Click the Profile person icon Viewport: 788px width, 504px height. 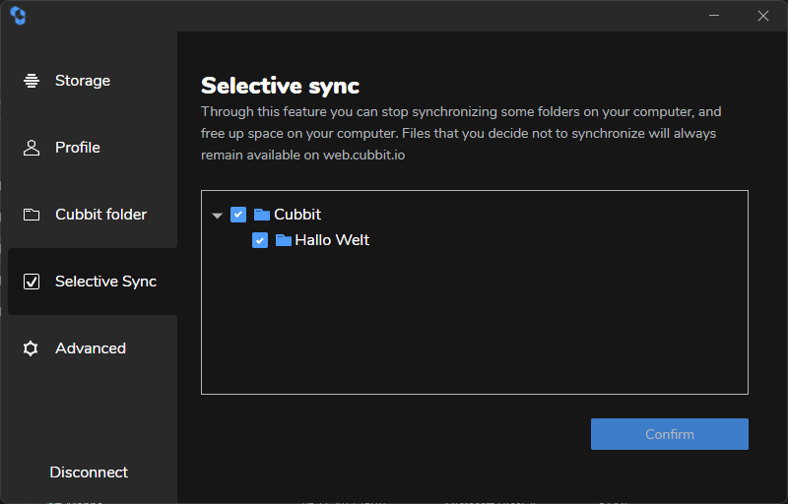point(32,148)
